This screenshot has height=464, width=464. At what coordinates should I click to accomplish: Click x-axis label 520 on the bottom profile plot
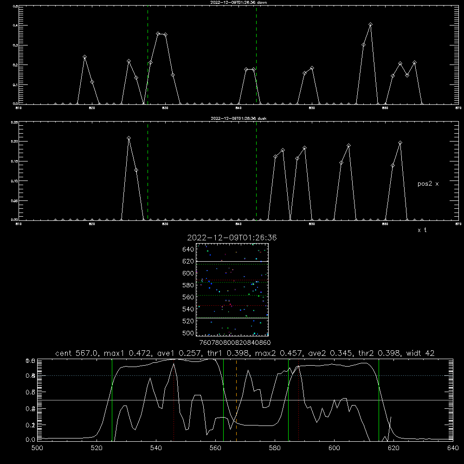point(97,448)
